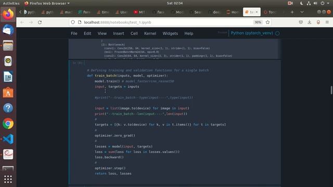Click the night light moon icon

click(302, 3)
